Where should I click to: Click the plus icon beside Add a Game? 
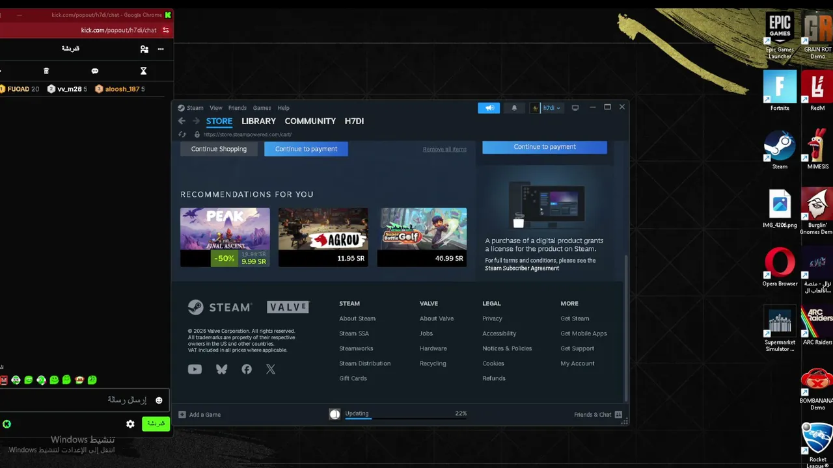[x=182, y=415]
